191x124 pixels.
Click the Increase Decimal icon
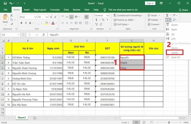(97, 24)
